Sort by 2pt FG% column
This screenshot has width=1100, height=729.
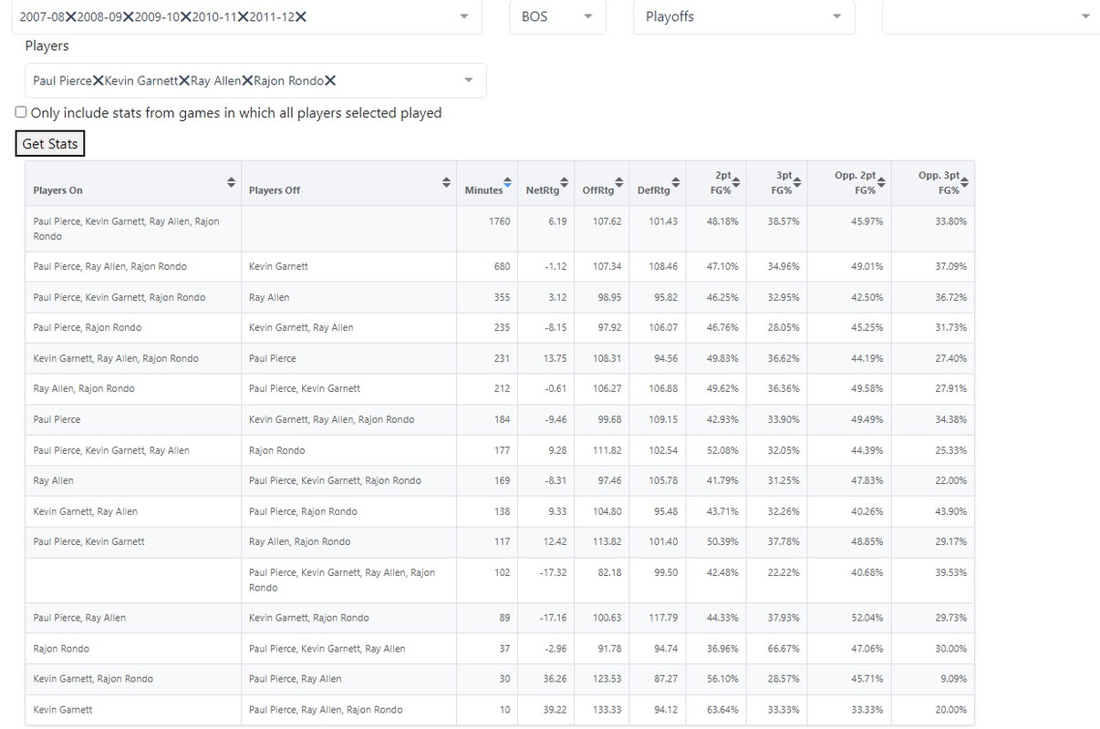point(737,183)
